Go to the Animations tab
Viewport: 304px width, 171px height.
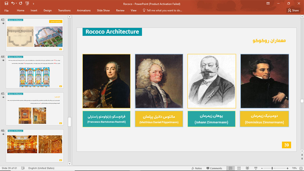pos(84,11)
